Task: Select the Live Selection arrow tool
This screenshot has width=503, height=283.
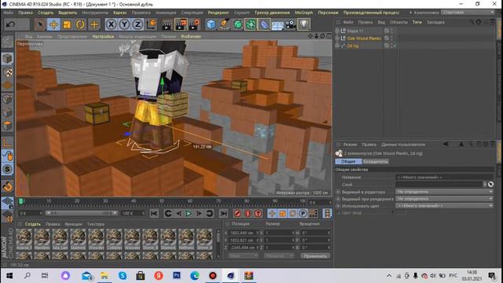Action: coord(40,24)
